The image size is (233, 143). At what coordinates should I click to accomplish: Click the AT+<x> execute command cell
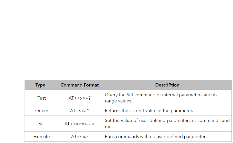[x=79, y=136]
